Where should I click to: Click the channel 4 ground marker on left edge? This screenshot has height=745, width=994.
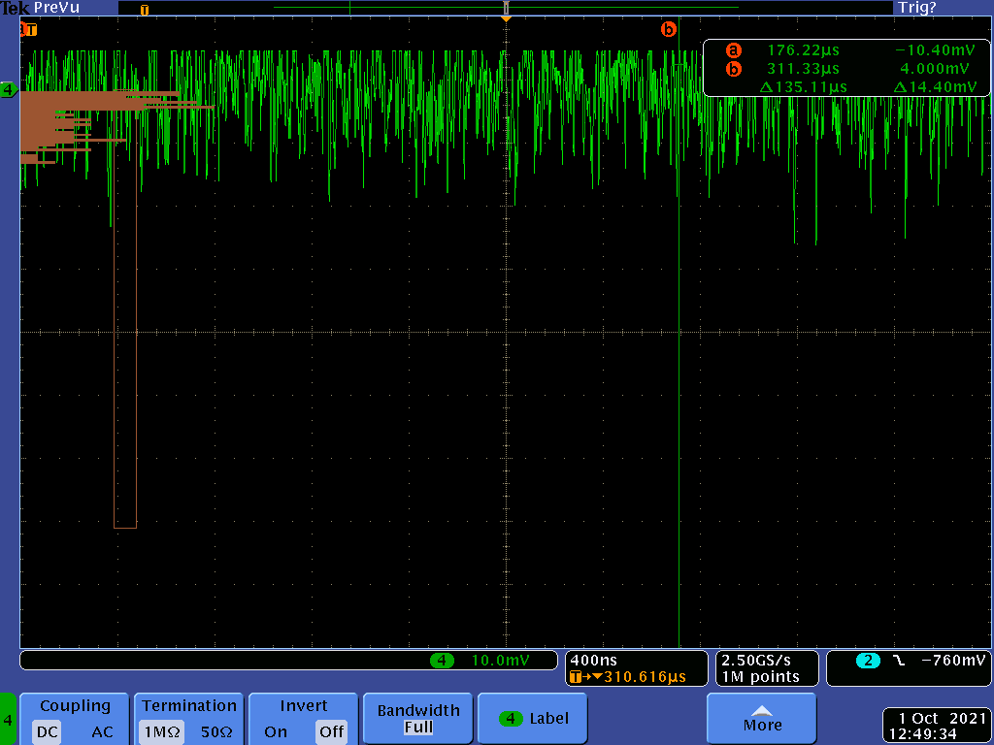tap(9, 90)
